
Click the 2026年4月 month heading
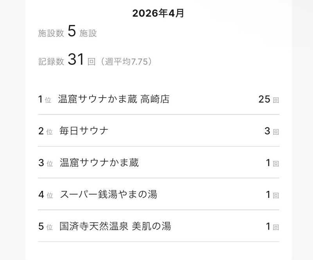(x=158, y=13)
